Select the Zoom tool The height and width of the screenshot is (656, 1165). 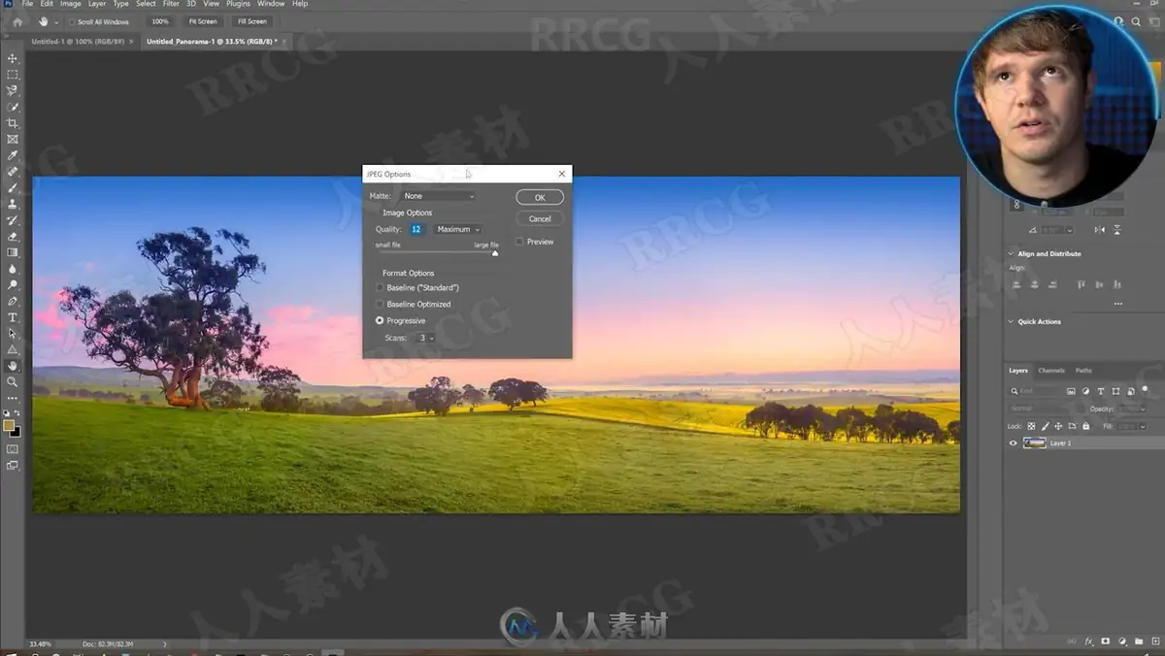tap(13, 381)
